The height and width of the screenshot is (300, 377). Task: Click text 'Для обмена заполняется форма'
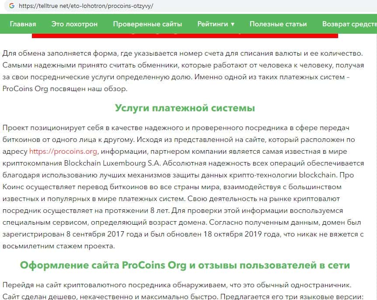[x=60, y=53]
